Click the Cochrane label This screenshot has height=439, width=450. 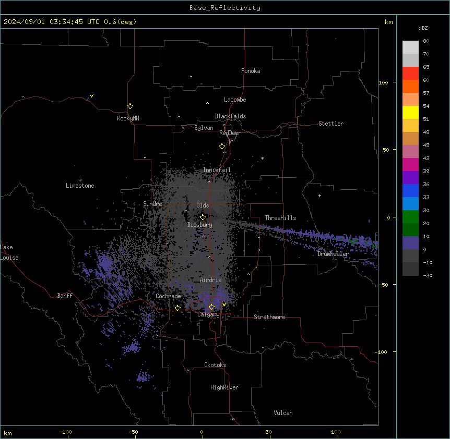[x=168, y=296]
